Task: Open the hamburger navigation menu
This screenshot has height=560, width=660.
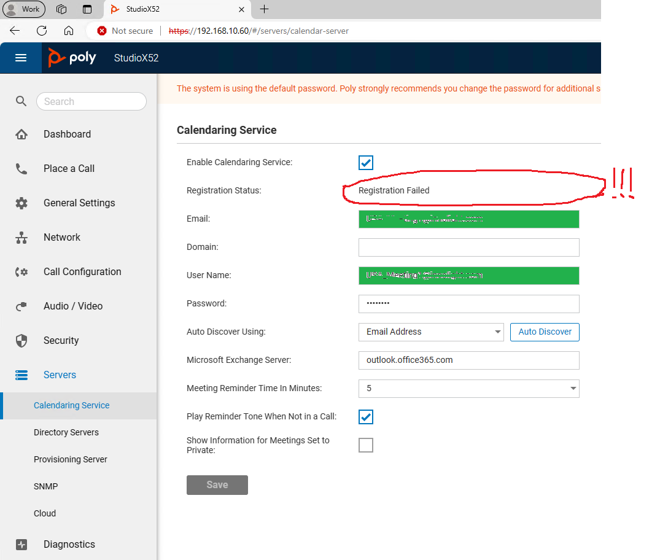Action: [21, 58]
